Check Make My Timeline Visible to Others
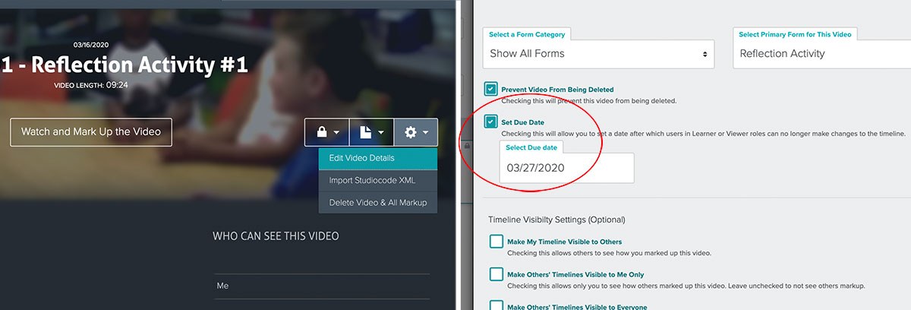Viewport: 911px width, 310px height. pyautogui.click(x=496, y=242)
